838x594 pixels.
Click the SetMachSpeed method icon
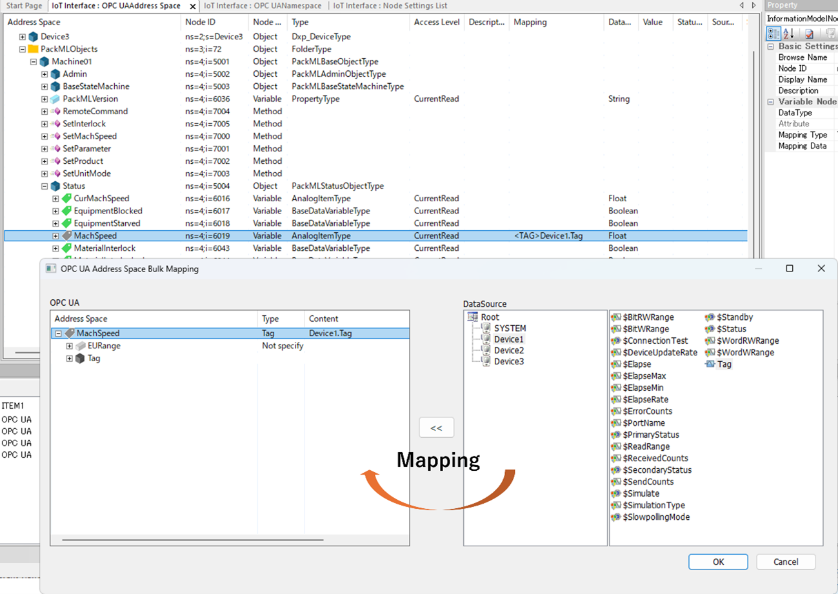[55, 136]
